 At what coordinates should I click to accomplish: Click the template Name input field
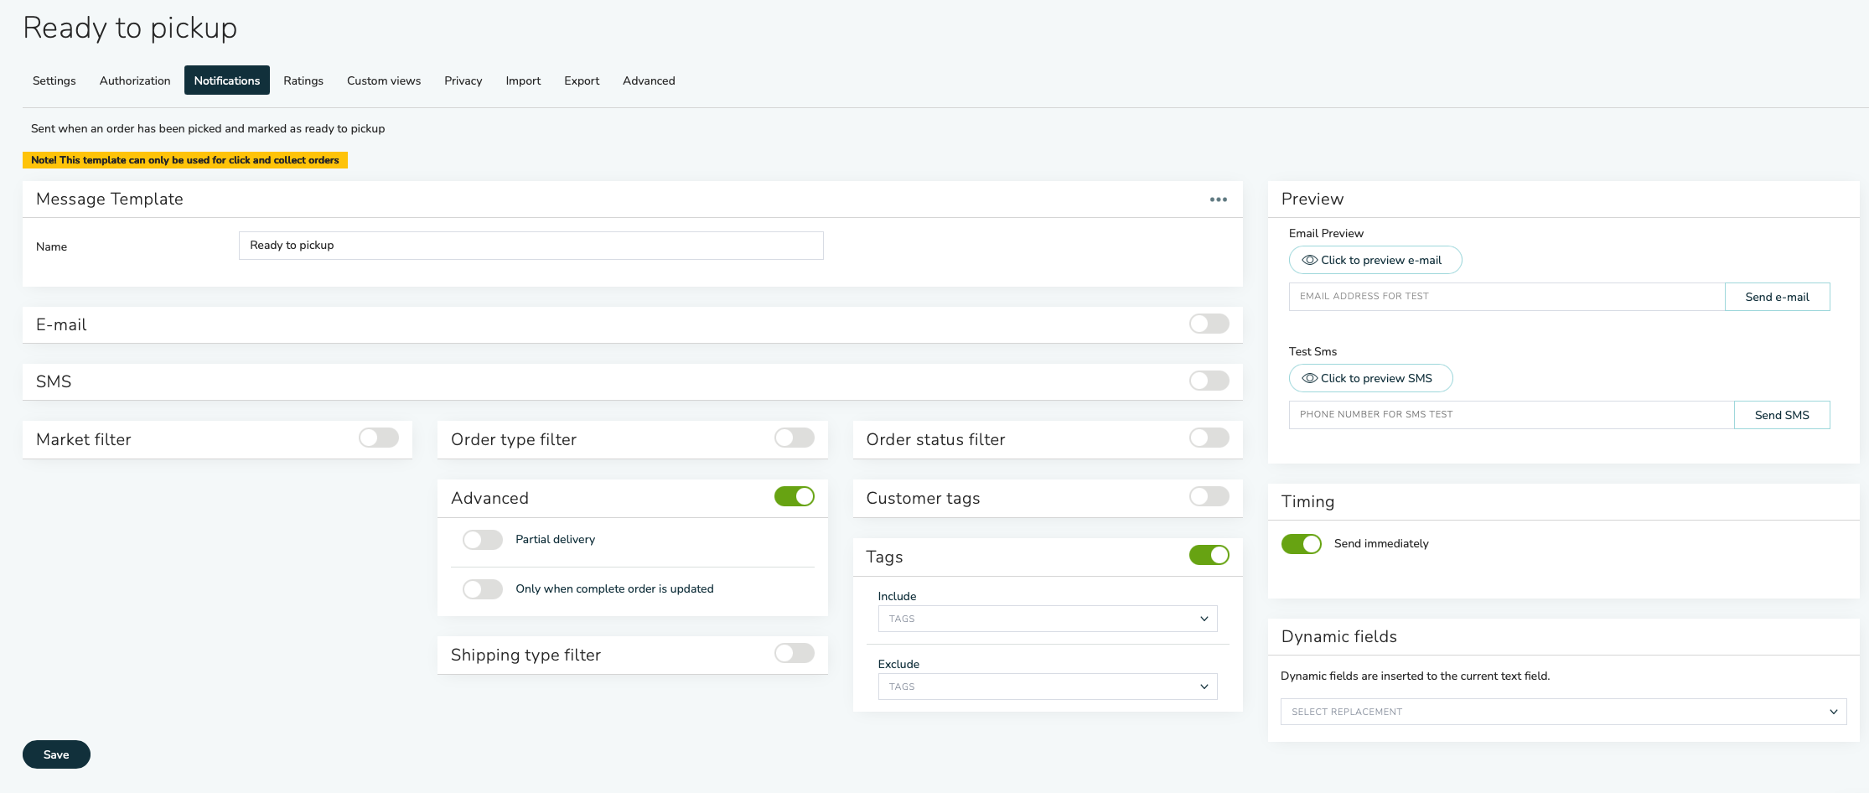[531, 246]
